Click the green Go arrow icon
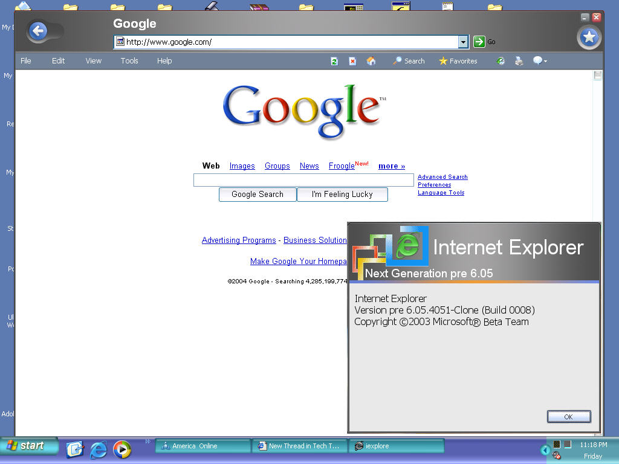 [x=479, y=42]
